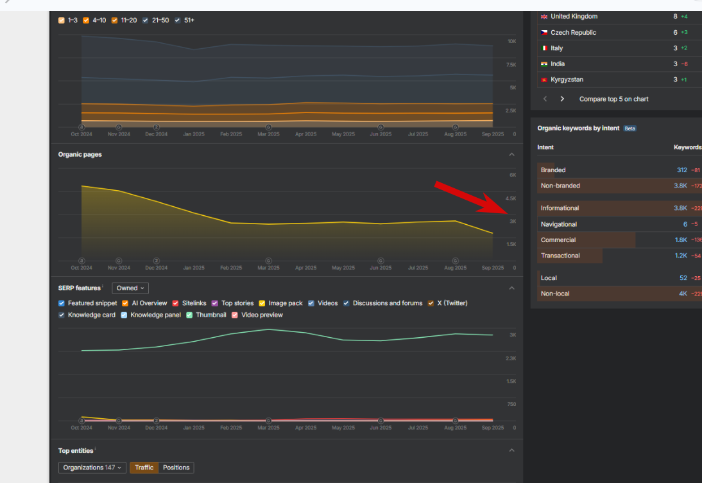The height and width of the screenshot is (483, 702).
Task: Open the Organizations 147 dropdown
Action: [x=92, y=468]
